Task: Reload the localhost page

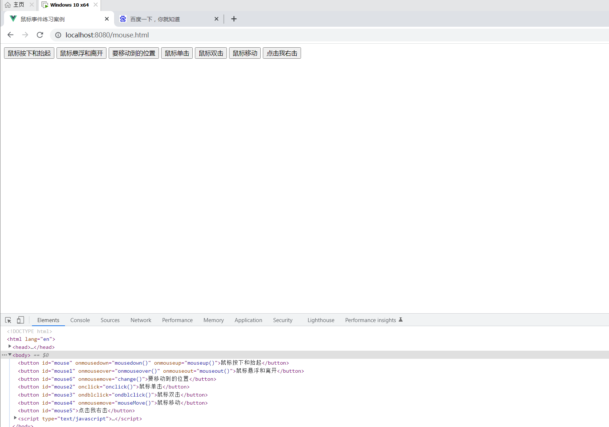Action: pyautogui.click(x=40, y=35)
